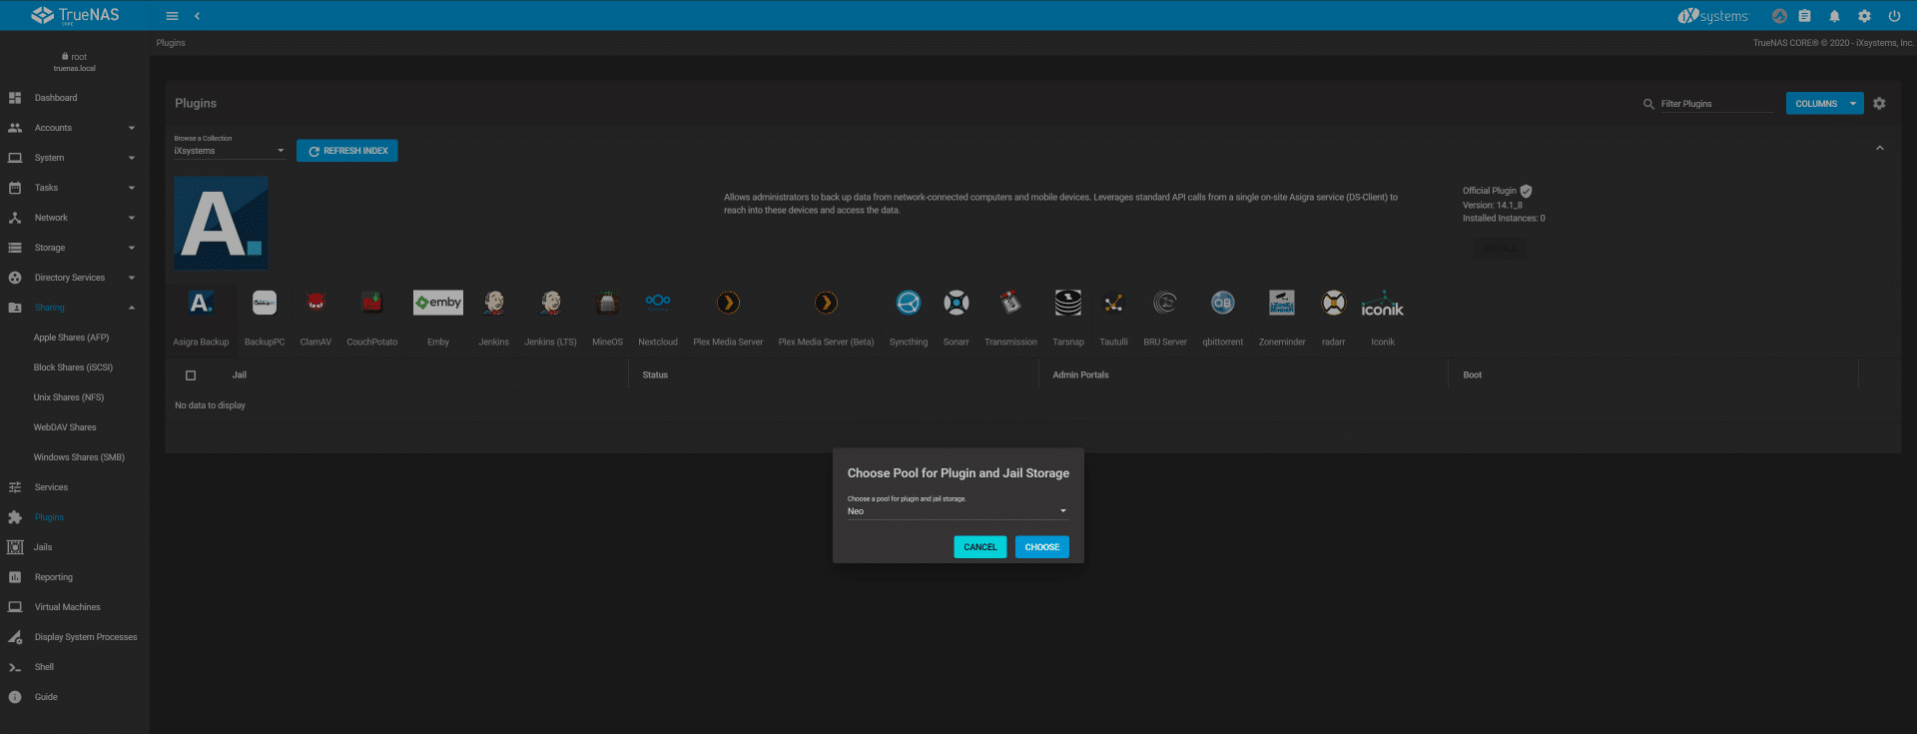Select the CouchPotato plugin icon
The width and height of the screenshot is (1917, 734).
click(371, 303)
